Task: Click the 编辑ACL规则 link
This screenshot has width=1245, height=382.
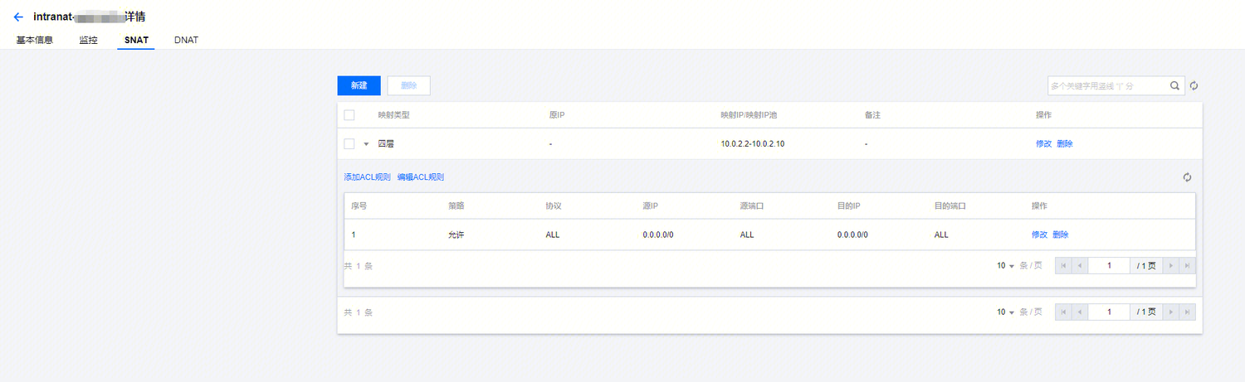Action: [421, 177]
